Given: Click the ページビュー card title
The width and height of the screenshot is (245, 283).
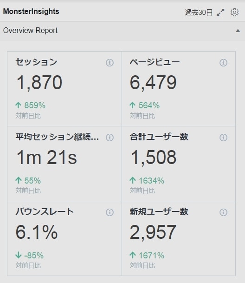Looking at the screenshot, I should tap(155, 62).
